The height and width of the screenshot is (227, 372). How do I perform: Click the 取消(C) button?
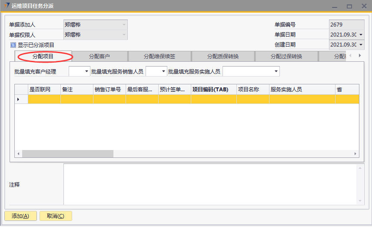pos(56,216)
